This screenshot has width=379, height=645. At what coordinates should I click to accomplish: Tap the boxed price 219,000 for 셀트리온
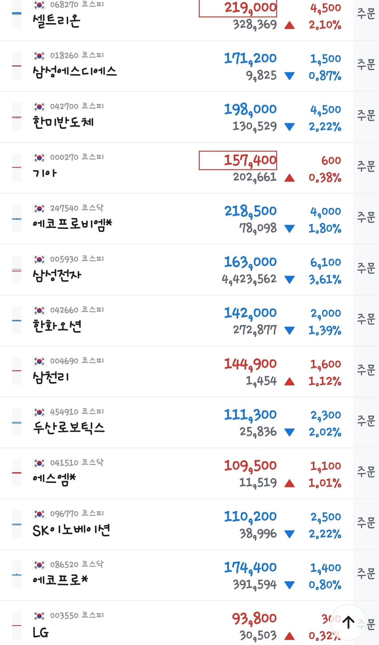tap(238, 8)
